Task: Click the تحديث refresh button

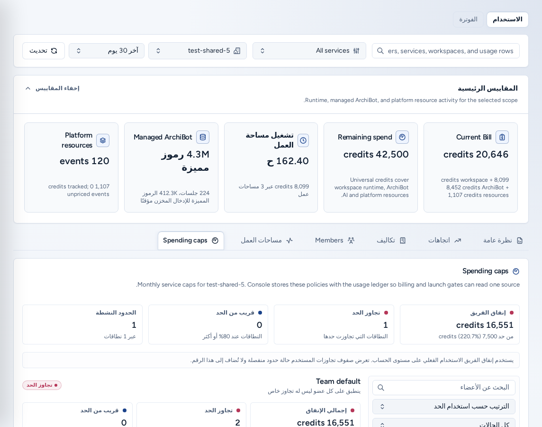Action: pos(44,51)
